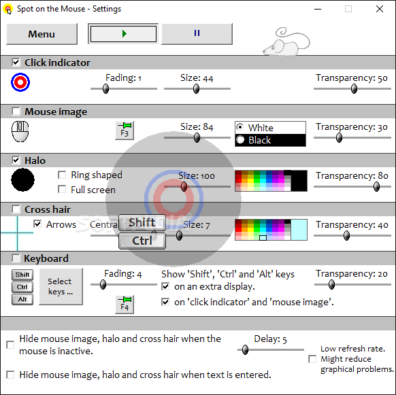Click the F4 pin hotkey icon
Screen dimensions: 396x395
click(x=125, y=305)
